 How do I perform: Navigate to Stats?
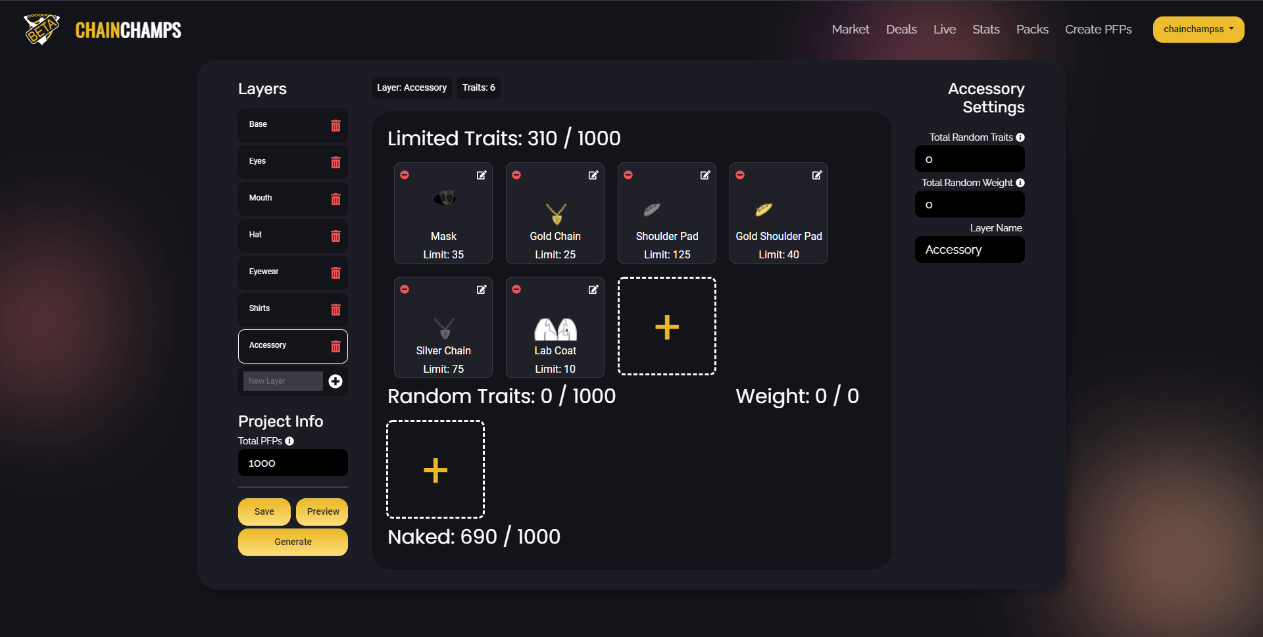986,30
